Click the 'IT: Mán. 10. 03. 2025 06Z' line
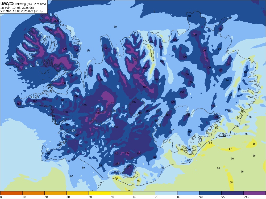Viewport: 266px width, 199px height. (x=18, y=8)
